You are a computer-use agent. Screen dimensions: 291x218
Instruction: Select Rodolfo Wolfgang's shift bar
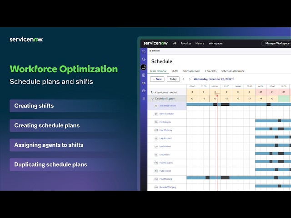273,186
